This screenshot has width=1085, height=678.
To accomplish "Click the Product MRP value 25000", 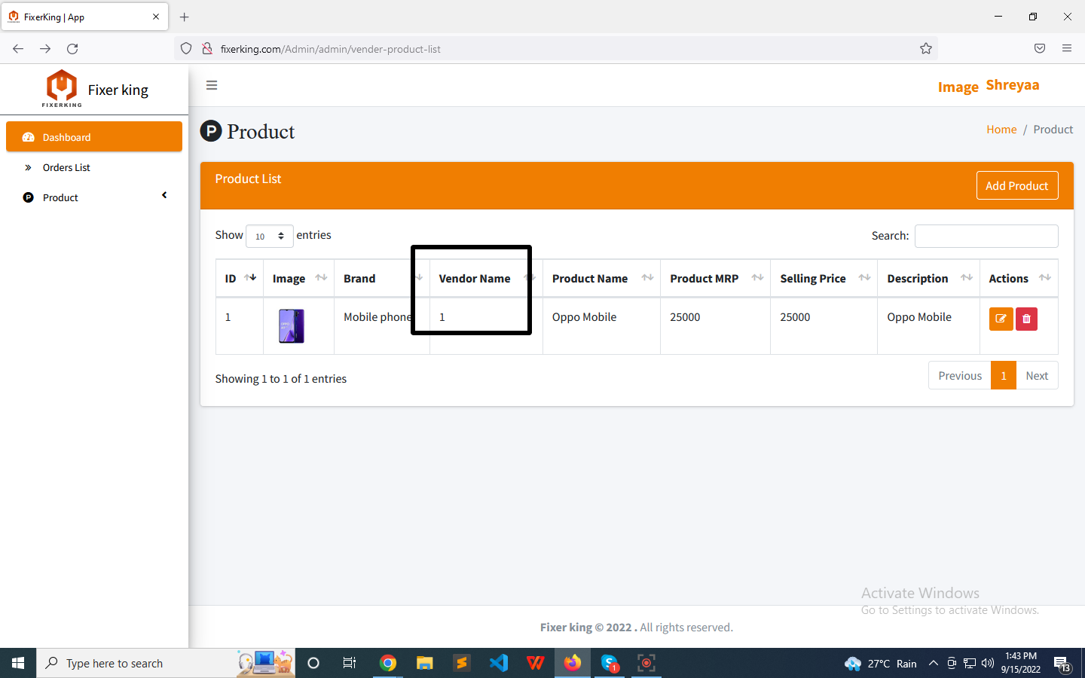I will 685,317.
